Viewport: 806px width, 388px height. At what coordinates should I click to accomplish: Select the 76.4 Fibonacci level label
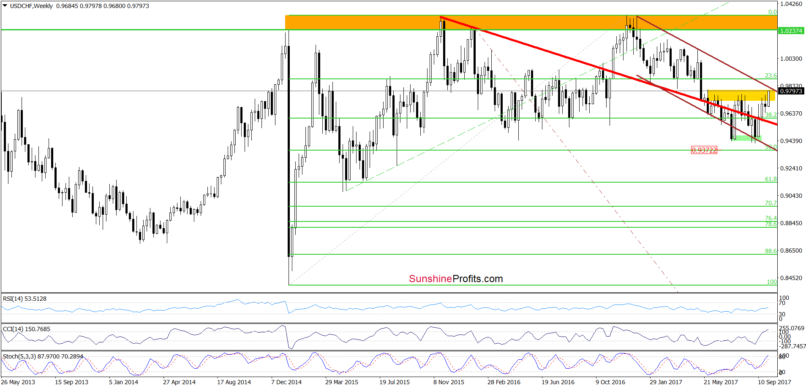[x=771, y=218]
